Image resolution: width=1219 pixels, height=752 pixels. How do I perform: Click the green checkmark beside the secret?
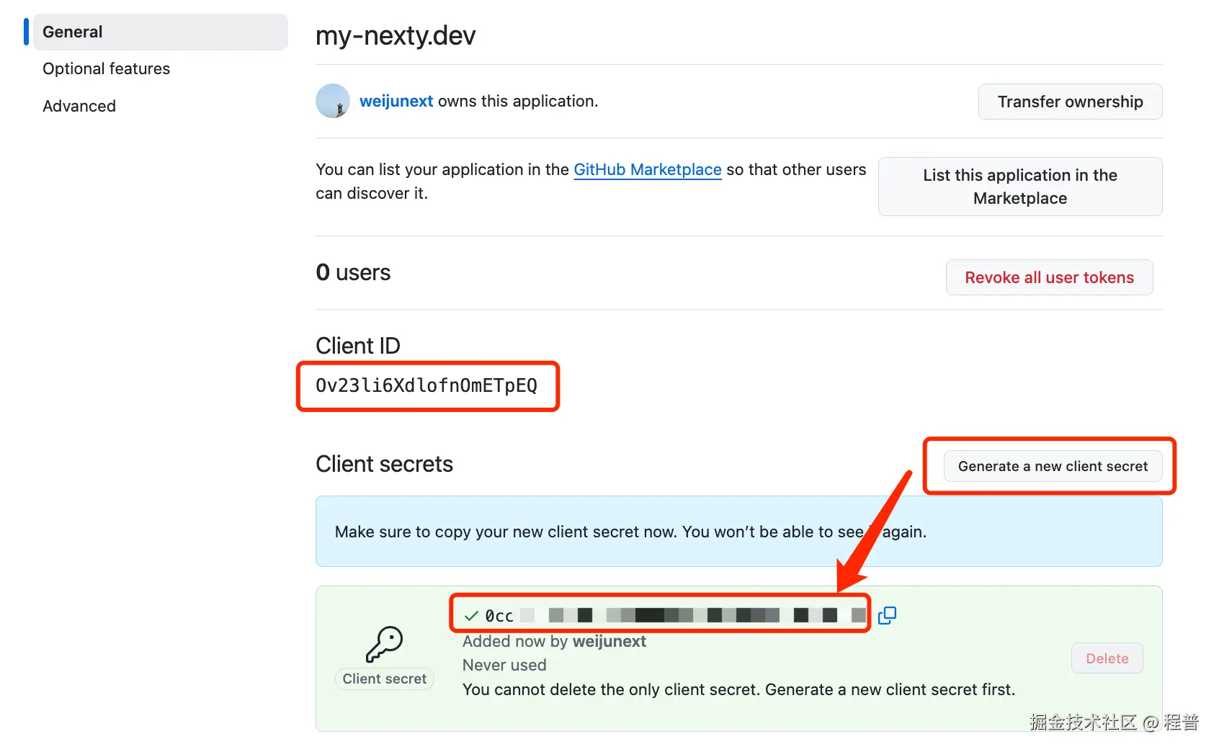[470, 614]
